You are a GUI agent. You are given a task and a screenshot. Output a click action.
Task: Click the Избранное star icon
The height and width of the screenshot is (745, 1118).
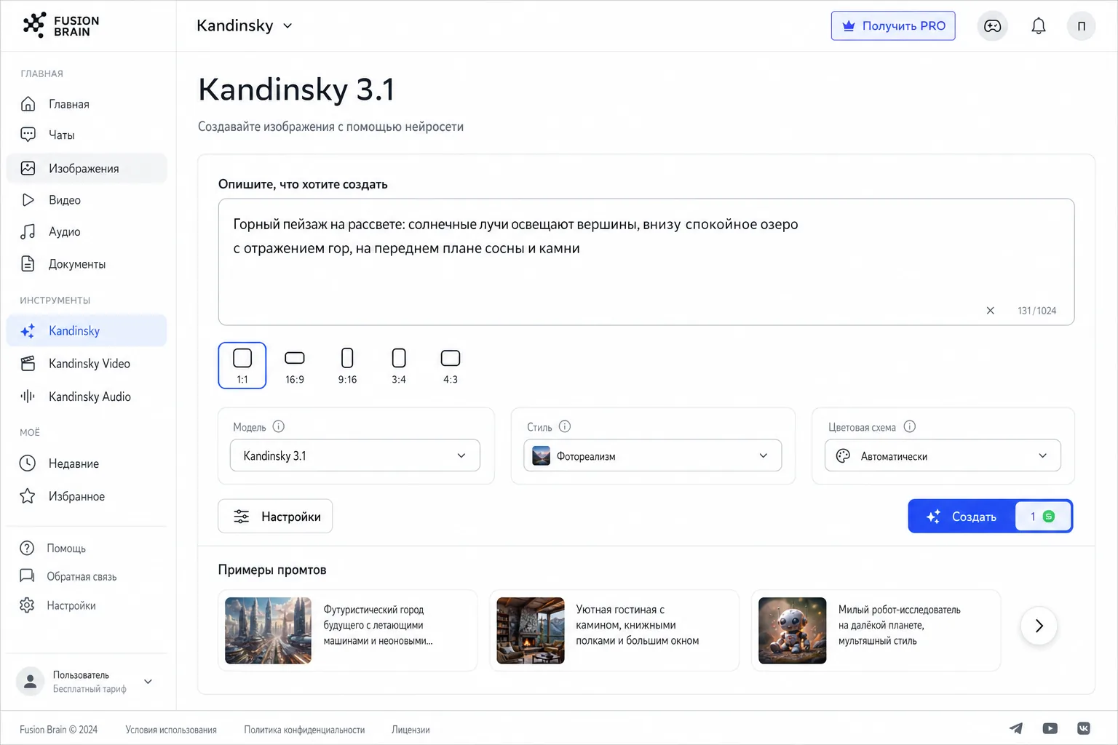click(x=28, y=496)
